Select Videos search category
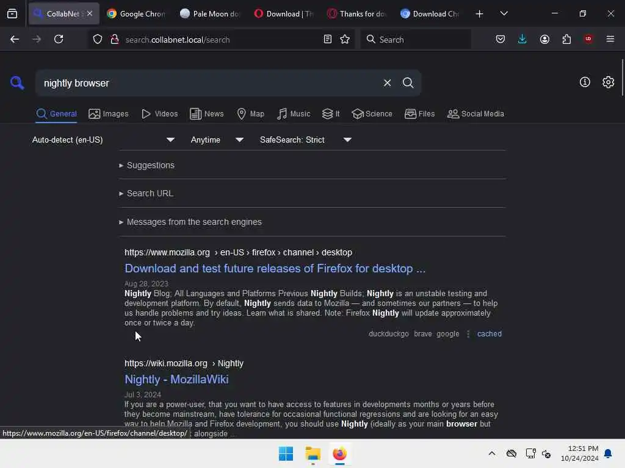The height and width of the screenshot is (468, 625). pyautogui.click(x=159, y=114)
